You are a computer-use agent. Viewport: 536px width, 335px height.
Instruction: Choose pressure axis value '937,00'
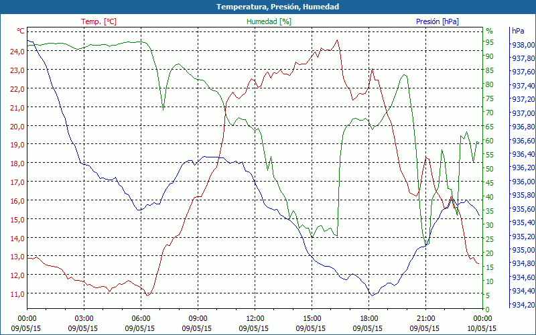click(x=523, y=113)
